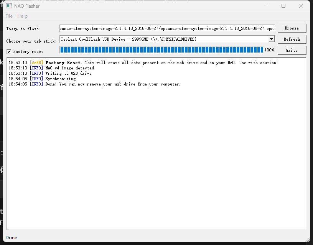The image size is (313, 245).
Task: Close the NAO Flasher window
Action: [301, 6]
